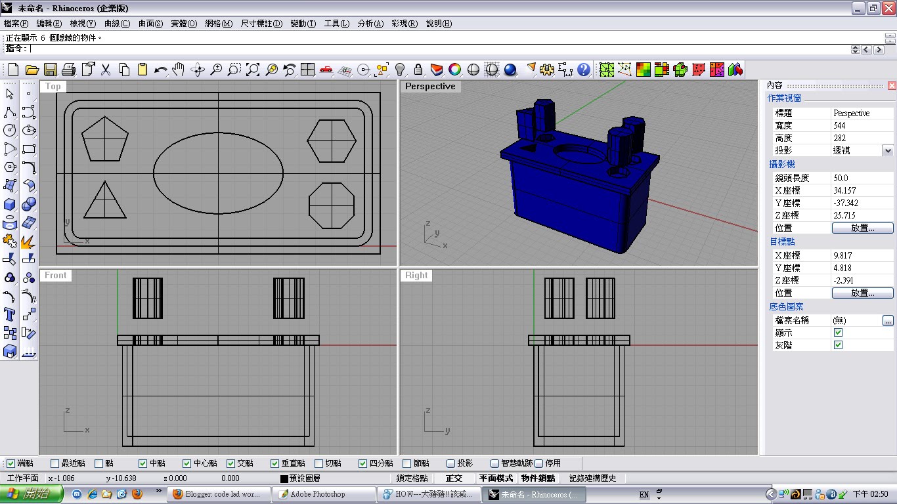Uncheck the 四分點 osnap checkbox
897x504 pixels.
(363, 463)
